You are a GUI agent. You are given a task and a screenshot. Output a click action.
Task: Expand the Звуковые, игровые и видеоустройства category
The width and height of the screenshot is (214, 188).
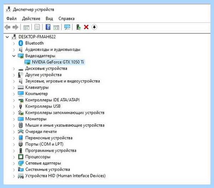pos(14,81)
